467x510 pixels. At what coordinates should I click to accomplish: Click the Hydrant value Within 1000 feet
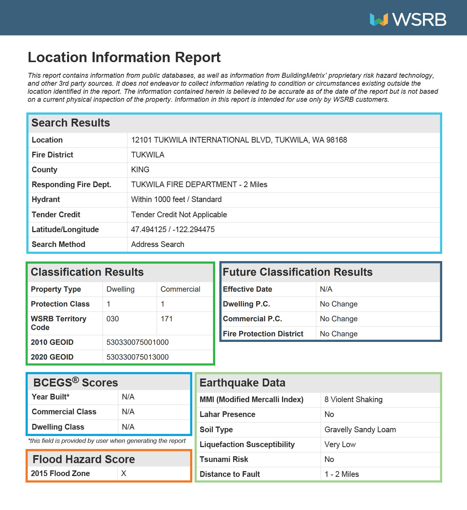coord(176,199)
